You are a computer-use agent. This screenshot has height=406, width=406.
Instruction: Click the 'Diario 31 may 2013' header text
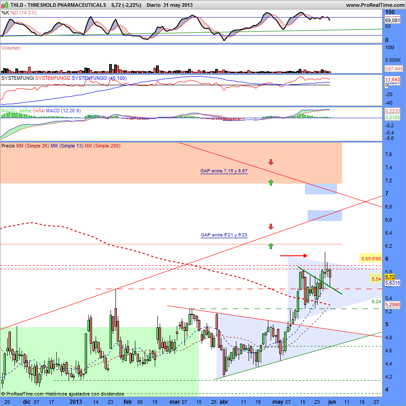click(x=169, y=5)
